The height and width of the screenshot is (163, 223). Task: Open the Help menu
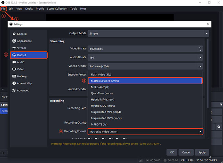[83, 9]
